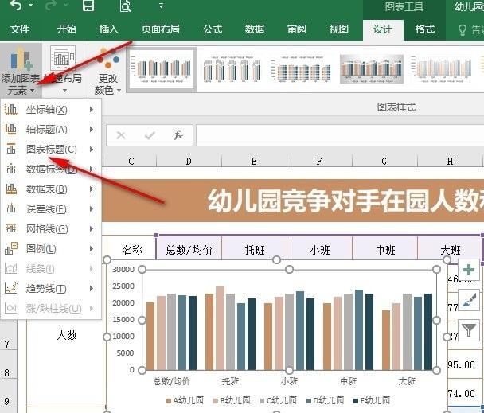Expand the Chart Title (图表标题) submenu
The image size is (484, 413).
(51, 150)
